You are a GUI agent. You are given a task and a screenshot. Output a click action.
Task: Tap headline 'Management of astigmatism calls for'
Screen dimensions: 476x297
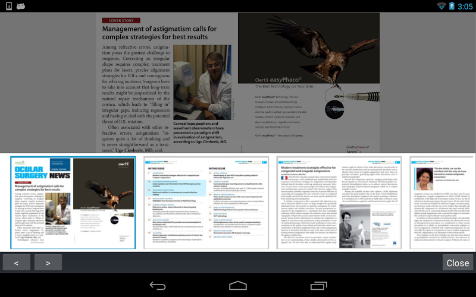coord(159,29)
